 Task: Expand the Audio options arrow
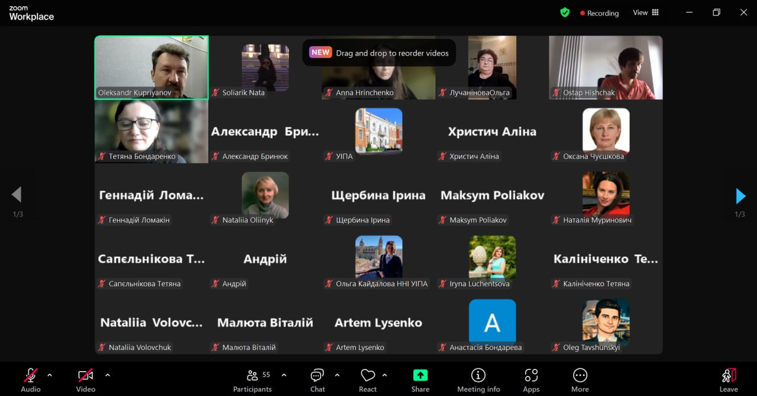tap(50, 375)
